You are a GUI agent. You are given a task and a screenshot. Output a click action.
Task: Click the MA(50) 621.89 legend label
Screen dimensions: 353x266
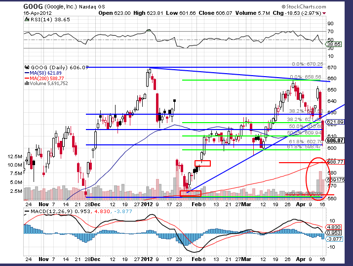pos(46,73)
